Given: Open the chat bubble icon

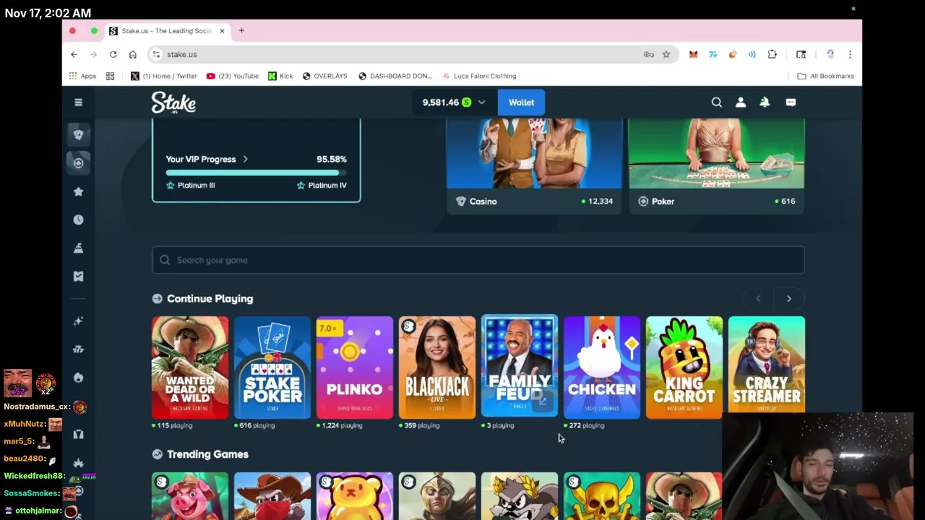Looking at the screenshot, I should [791, 103].
